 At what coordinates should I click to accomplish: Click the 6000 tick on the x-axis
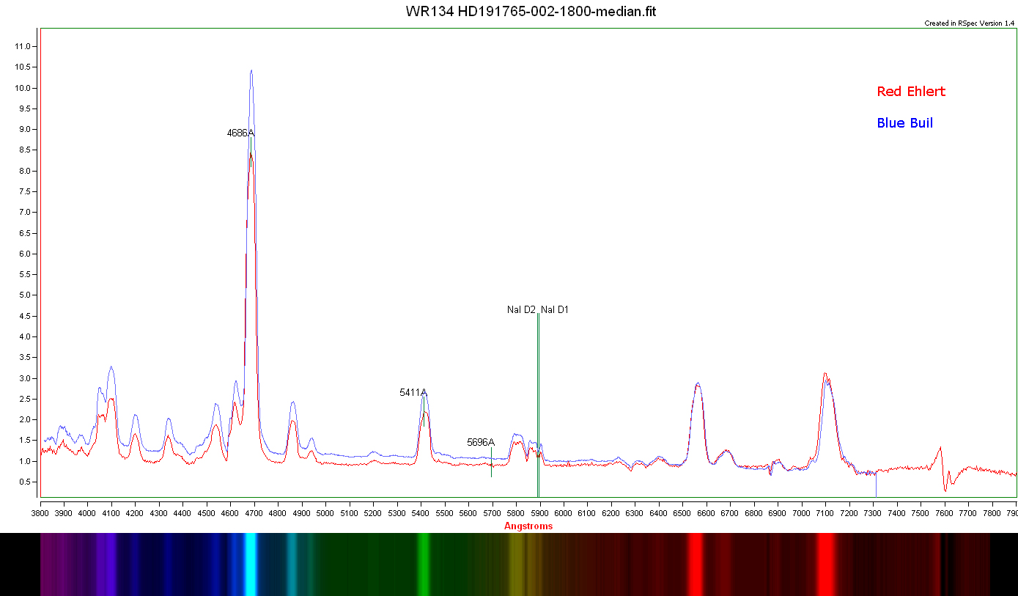tap(564, 513)
